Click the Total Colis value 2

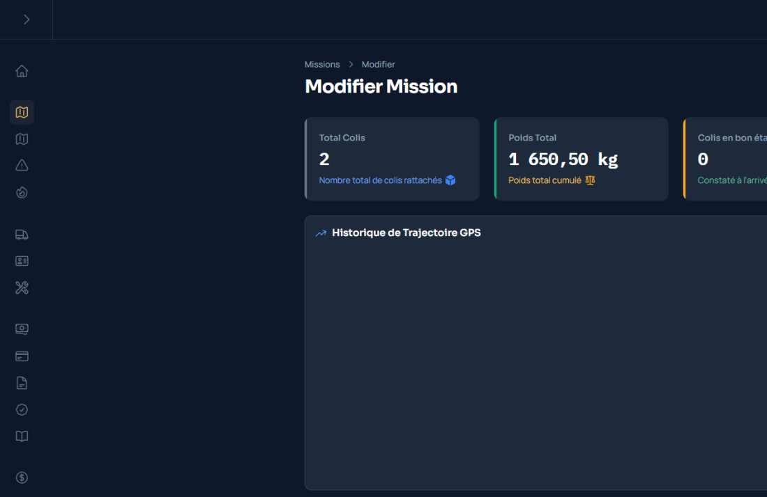pos(324,159)
